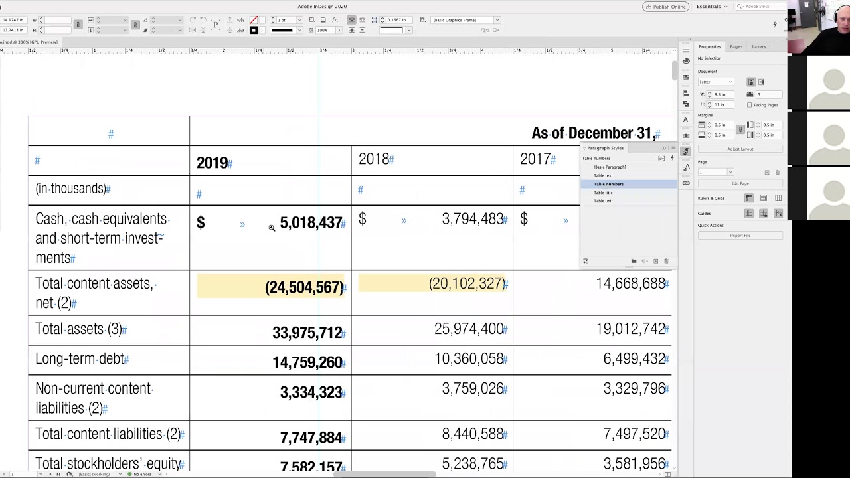Select the Paragraph Styles panel tab
850x478 pixels.
coord(605,148)
